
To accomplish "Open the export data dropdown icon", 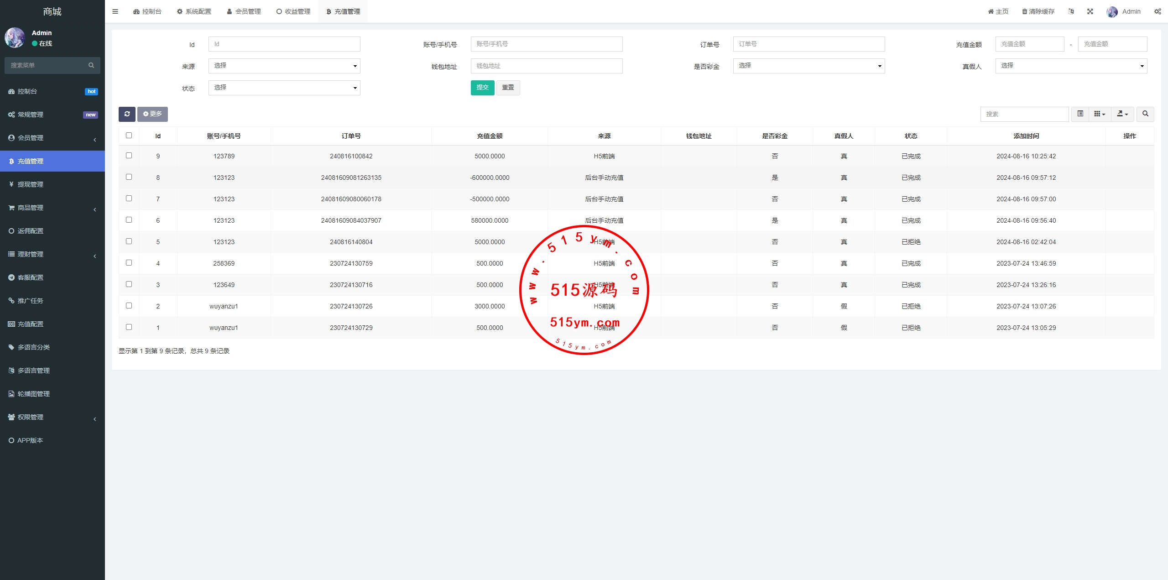I will (x=1122, y=114).
